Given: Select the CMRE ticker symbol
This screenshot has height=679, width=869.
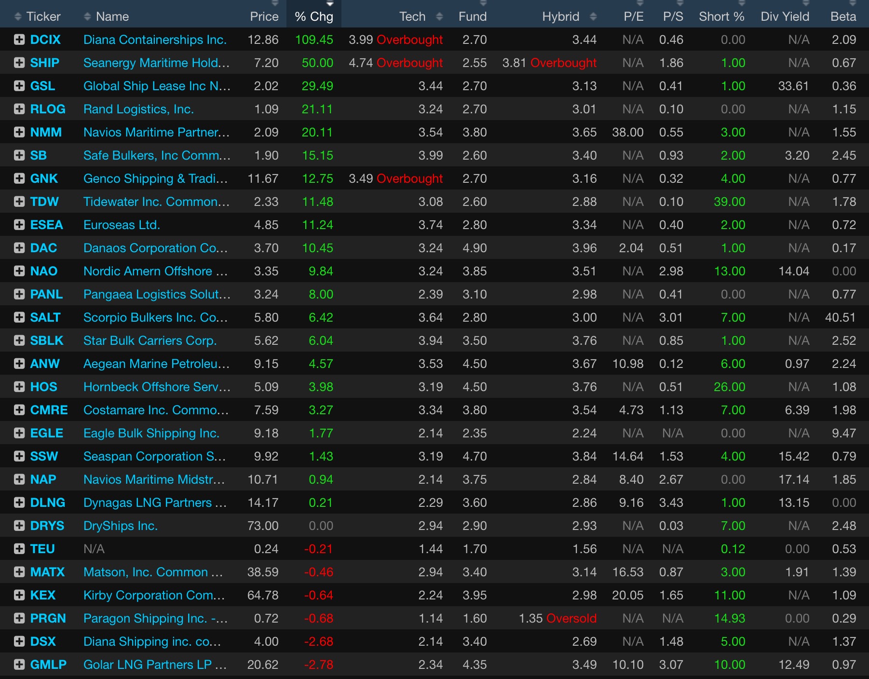Looking at the screenshot, I should [49, 410].
